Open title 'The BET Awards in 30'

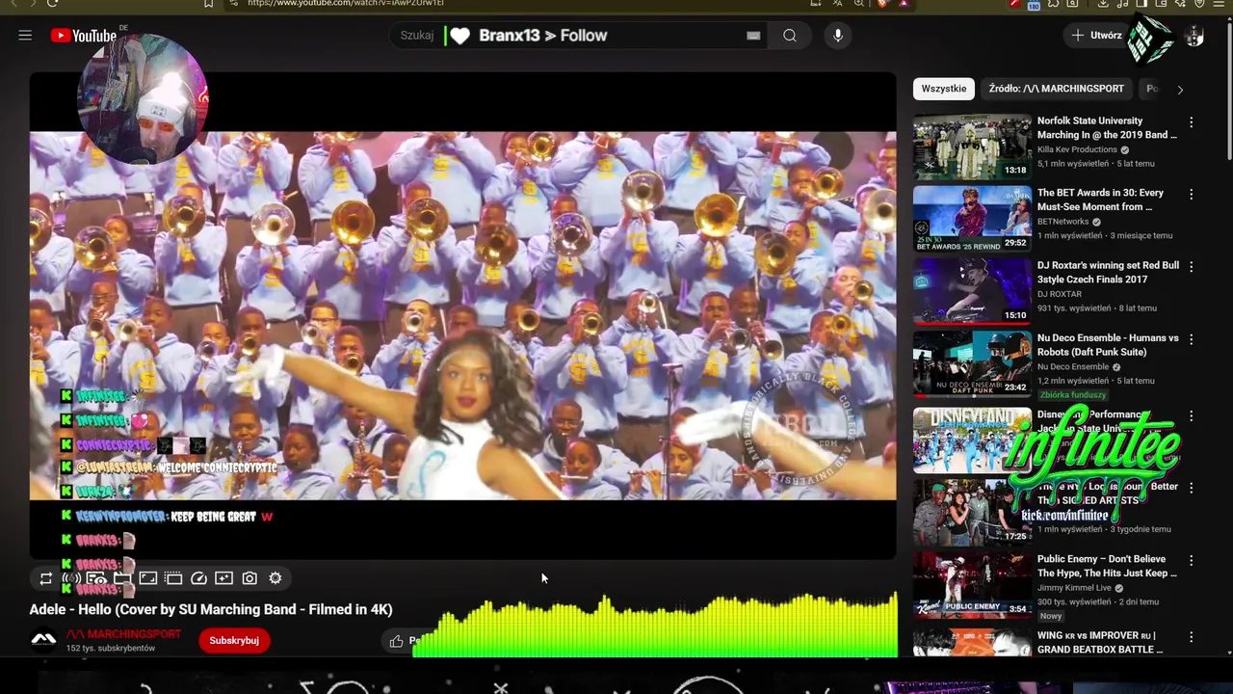pyautogui.click(x=1100, y=200)
